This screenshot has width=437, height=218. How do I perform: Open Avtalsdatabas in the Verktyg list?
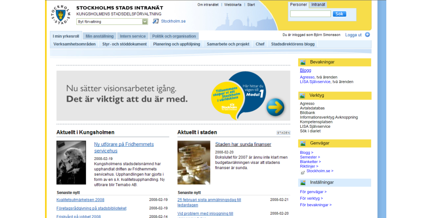point(312,108)
